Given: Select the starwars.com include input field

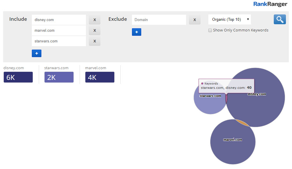Looking at the screenshot, I should click(x=59, y=41).
